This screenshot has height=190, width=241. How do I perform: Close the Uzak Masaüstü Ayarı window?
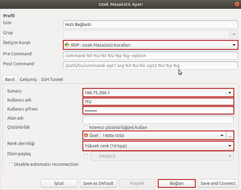[x=237, y=4]
